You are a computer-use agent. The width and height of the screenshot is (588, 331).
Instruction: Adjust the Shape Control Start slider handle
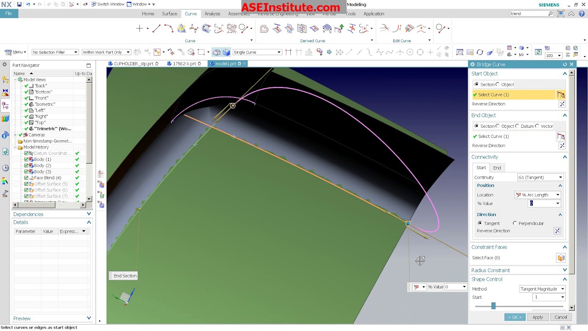click(493, 306)
